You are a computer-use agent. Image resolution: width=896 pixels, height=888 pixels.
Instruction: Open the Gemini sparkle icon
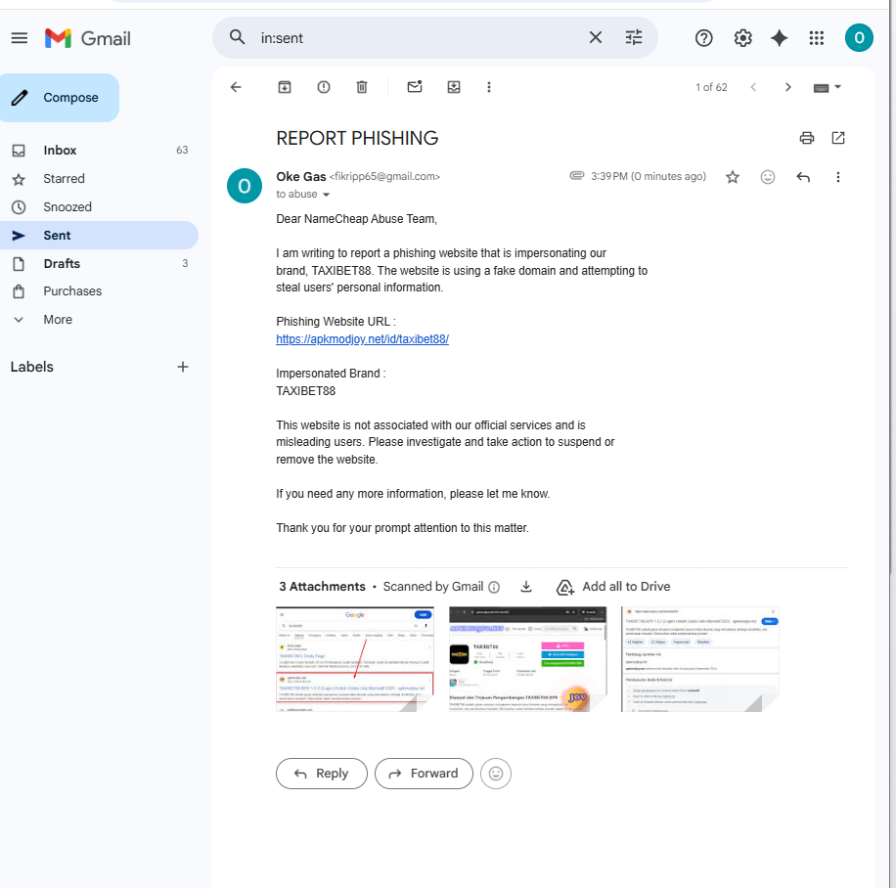pyautogui.click(x=780, y=38)
